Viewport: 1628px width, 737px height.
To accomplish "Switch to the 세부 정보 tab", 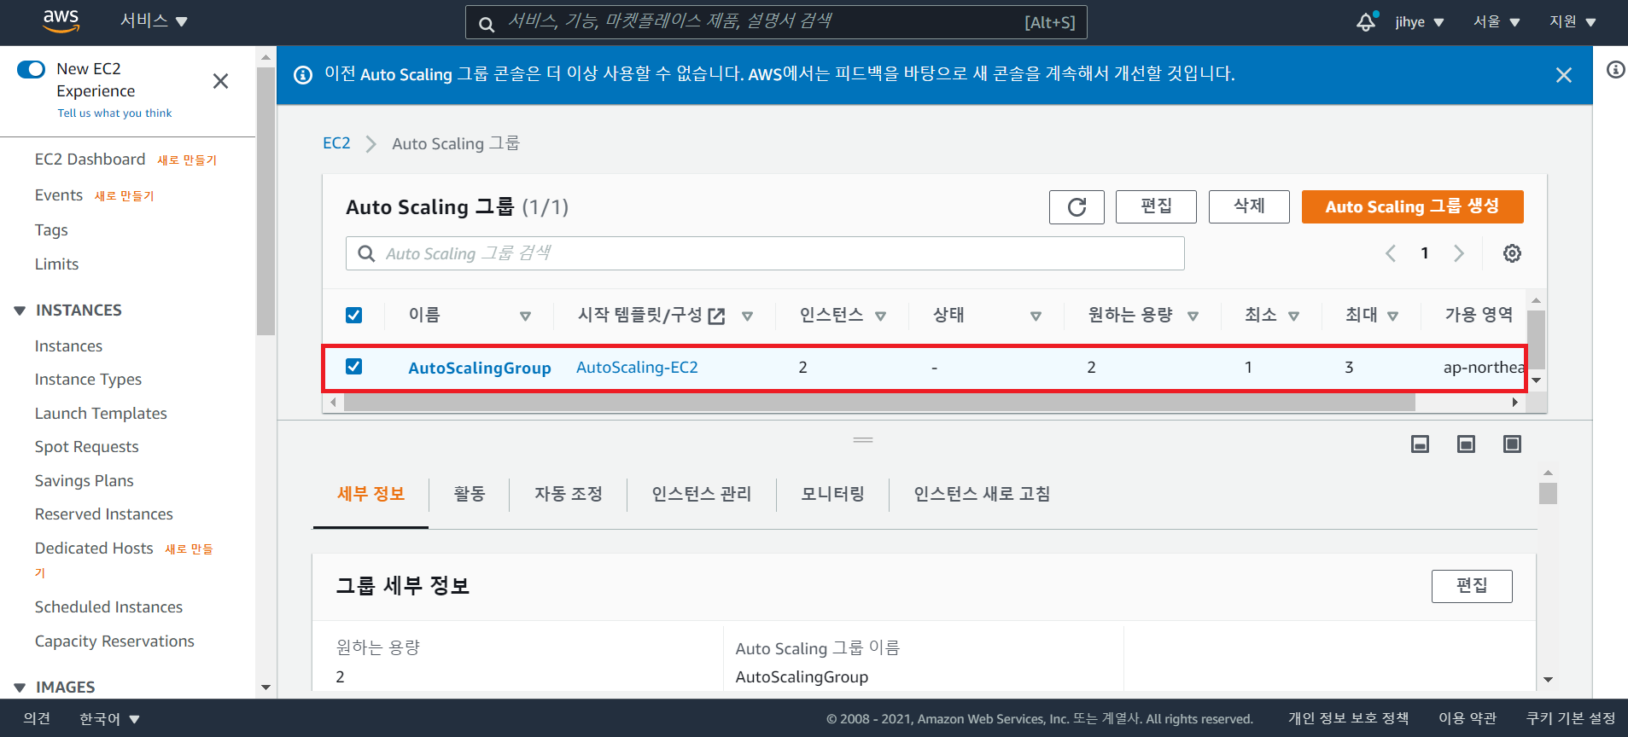I will pos(371,494).
